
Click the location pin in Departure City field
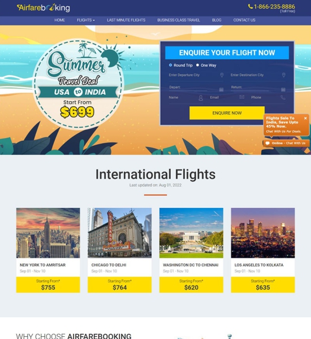222,75
